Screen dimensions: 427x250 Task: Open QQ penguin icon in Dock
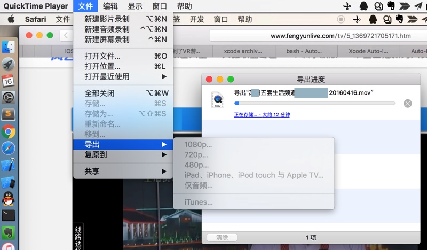tap(9, 199)
